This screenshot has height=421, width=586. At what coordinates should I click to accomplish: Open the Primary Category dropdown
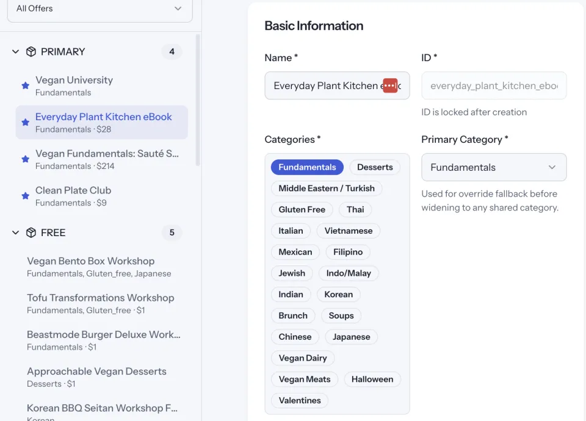pyautogui.click(x=494, y=167)
